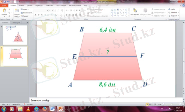Expand the font size dropdown showing 32
The image size is (185, 112).
tap(53, 10)
